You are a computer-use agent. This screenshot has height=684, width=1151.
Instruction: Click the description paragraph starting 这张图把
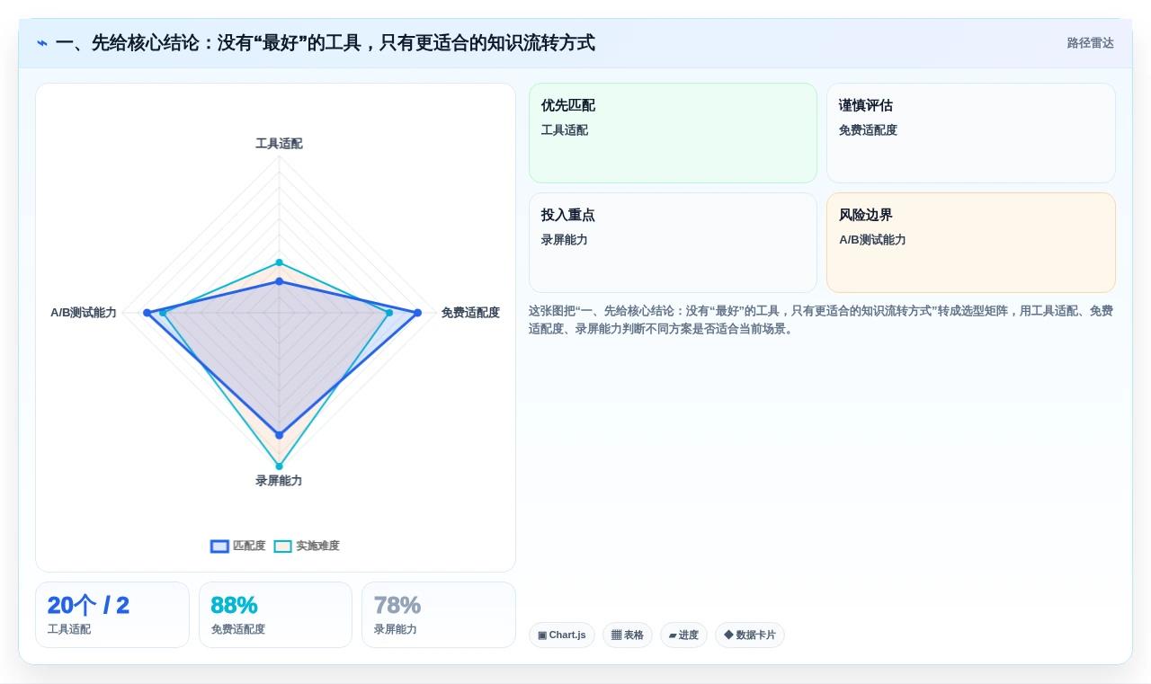tap(821, 320)
